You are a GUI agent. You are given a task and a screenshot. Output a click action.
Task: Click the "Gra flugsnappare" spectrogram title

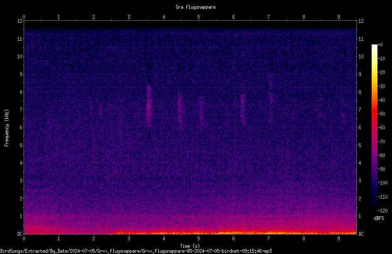pos(196,7)
